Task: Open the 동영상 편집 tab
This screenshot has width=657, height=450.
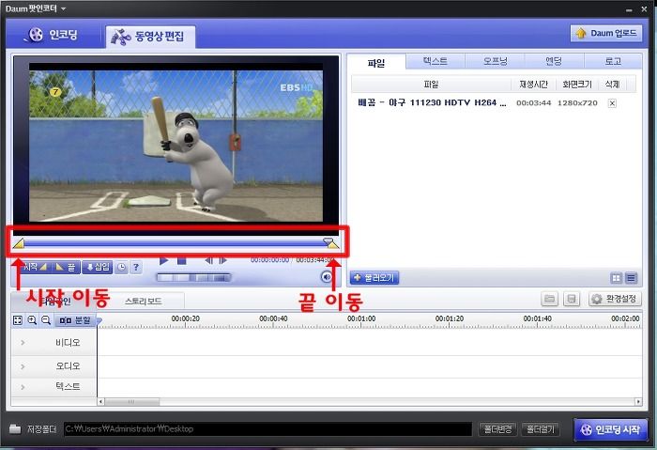Action: tap(149, 37)
